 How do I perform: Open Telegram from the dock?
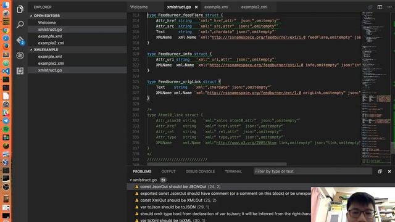tap(6, 121)
